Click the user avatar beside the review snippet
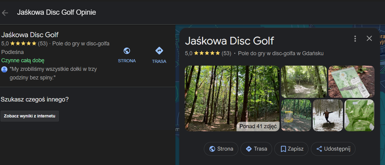Screen dimensions: 385x165 [4, 69]
